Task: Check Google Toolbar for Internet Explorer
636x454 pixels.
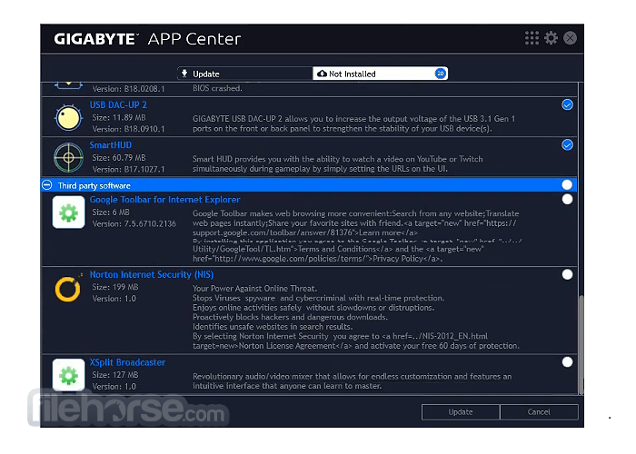Action: [x=567, y=199]
